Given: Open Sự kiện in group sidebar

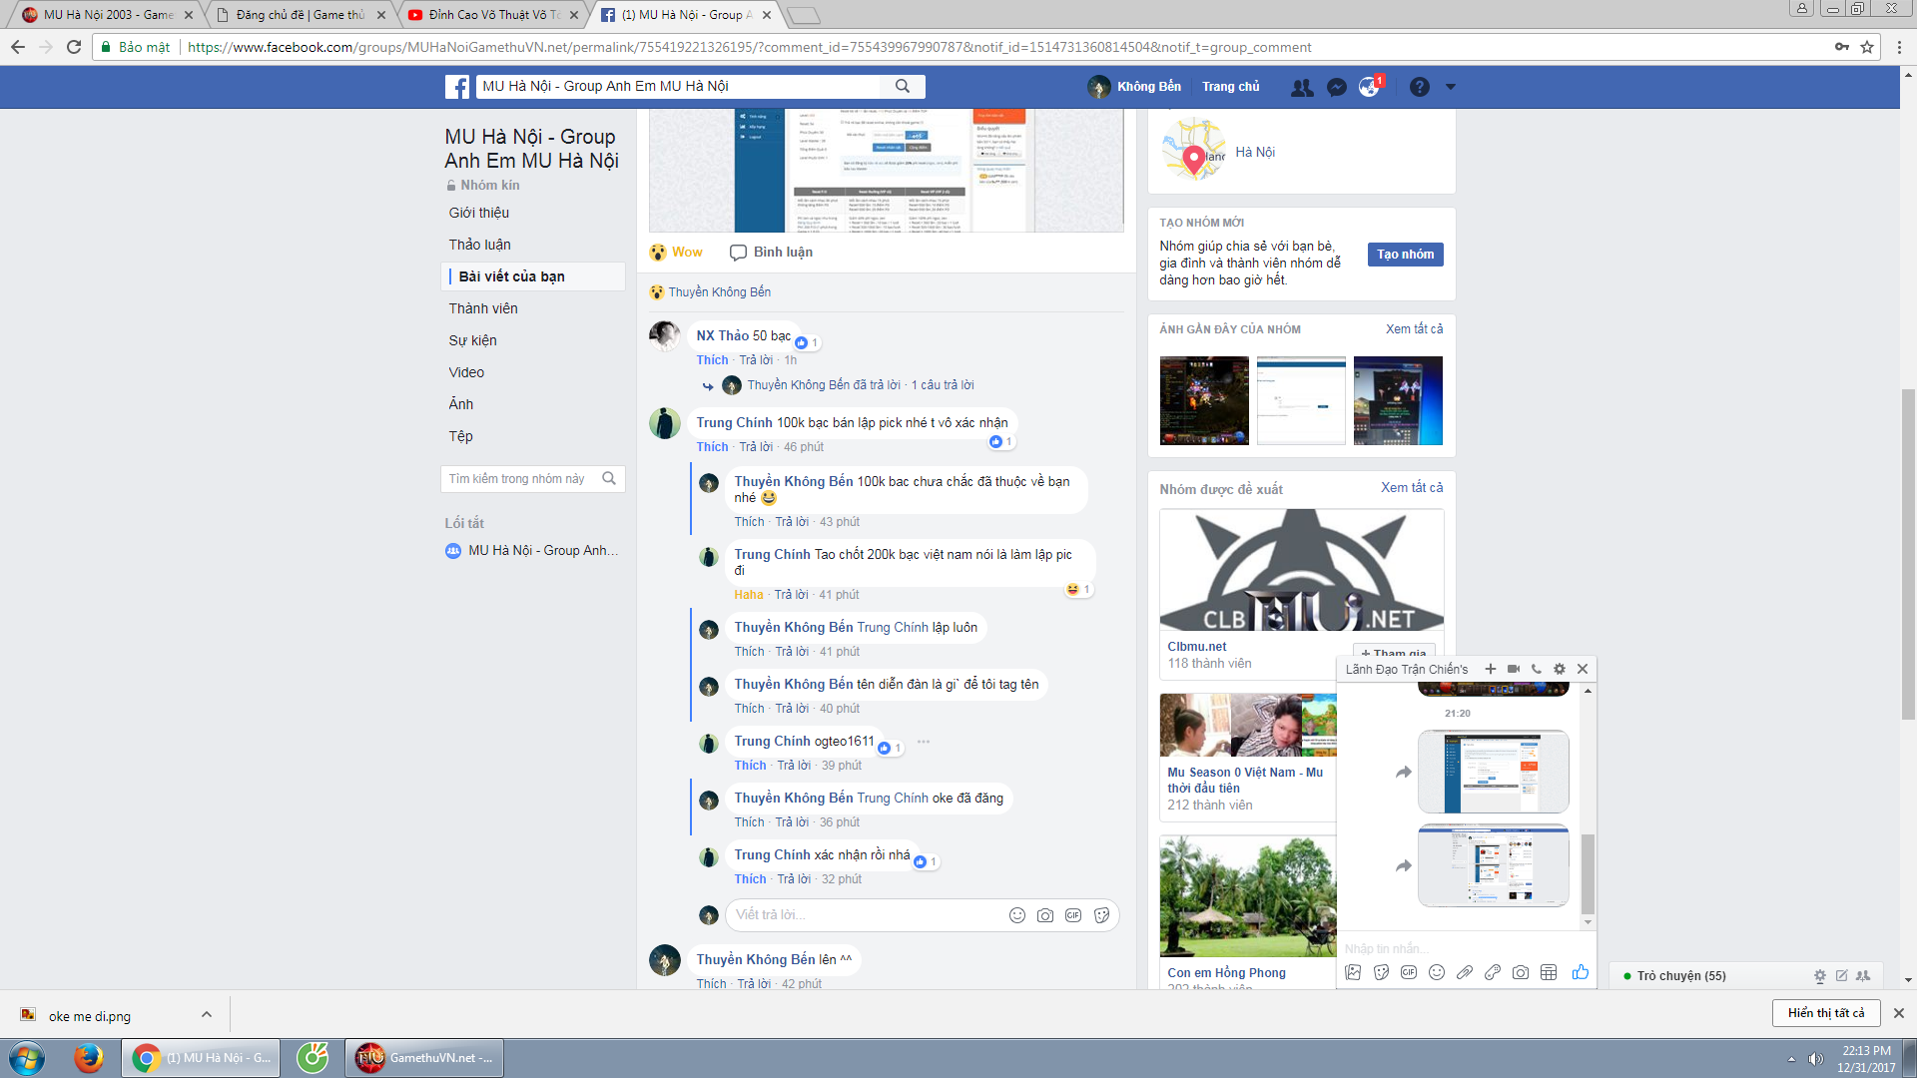Looking at the screenshot, I should [472, 340].
